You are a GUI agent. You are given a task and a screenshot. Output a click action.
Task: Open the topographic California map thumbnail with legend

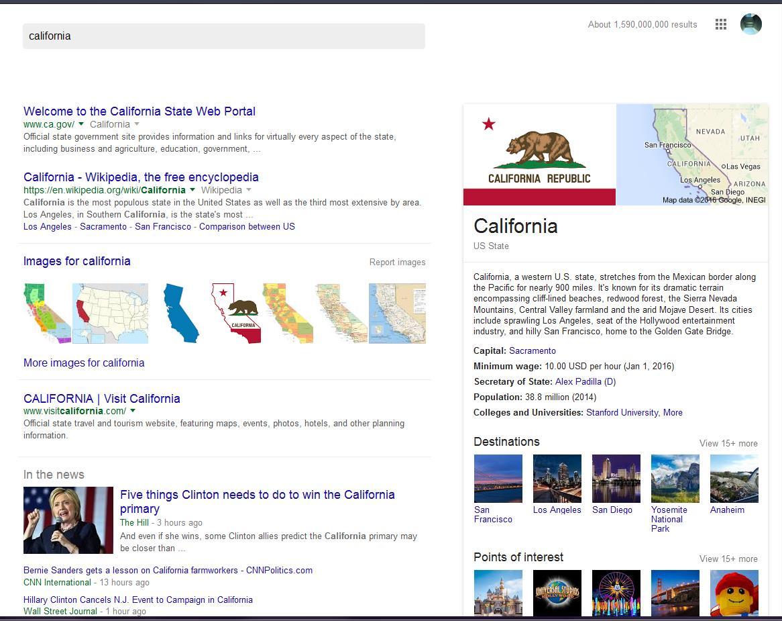(398, 314)
